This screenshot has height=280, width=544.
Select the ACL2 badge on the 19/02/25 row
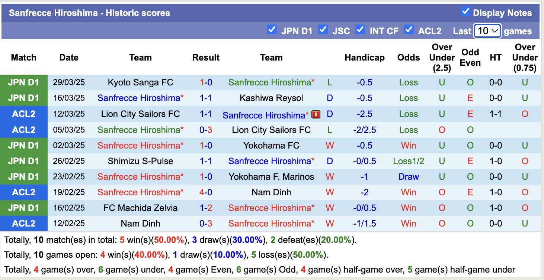coord(23,192)
